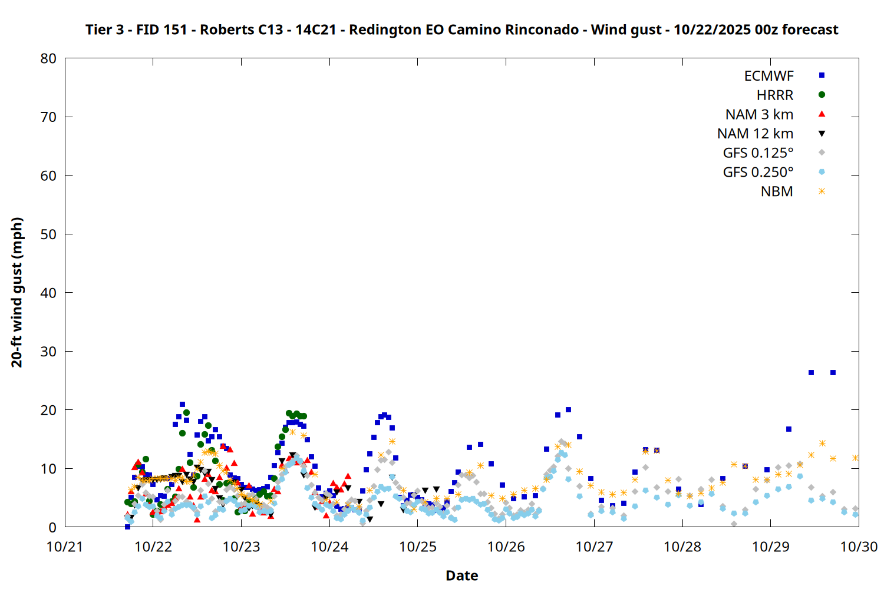Click the 80 y-axis tick label

coord(49,58)
